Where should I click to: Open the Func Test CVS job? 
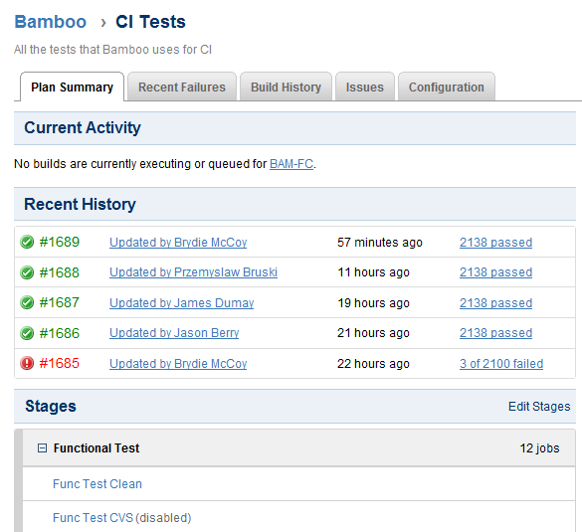(x=93, y=517)
